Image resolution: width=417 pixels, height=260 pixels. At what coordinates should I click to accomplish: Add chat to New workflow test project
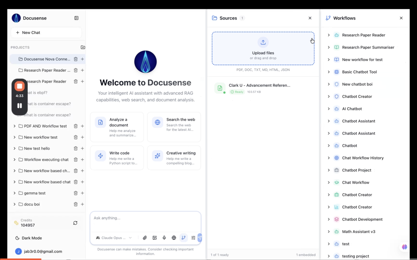point(82,137)
